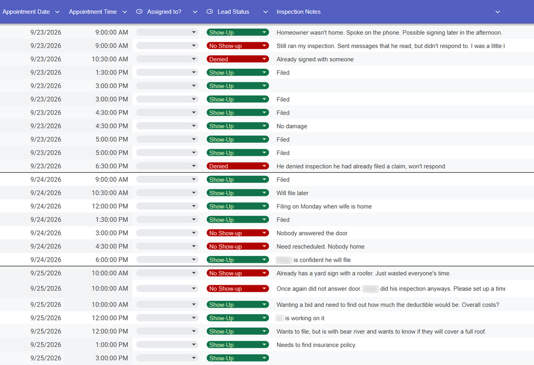The height and width of the screenshot is (365, 534).
Task: Select the "6:30:00 PM" time cell
Action: tap(111, 166)
